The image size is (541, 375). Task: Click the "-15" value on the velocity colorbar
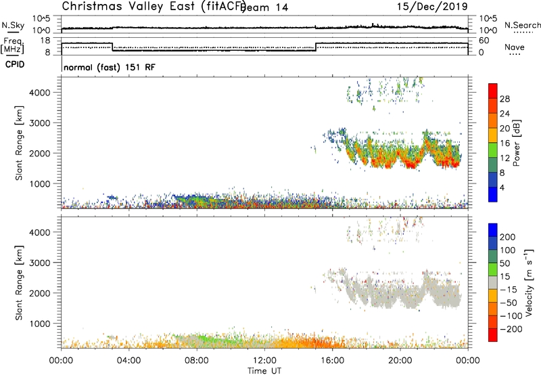coord(509,290)
